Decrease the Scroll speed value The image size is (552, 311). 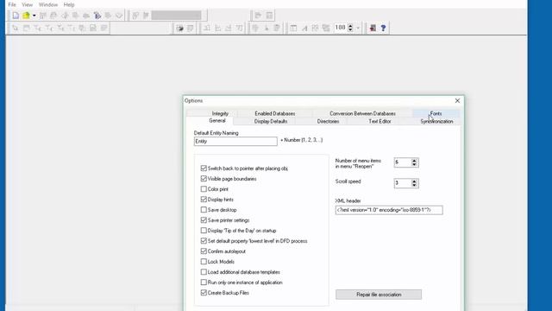coord(414,185)
